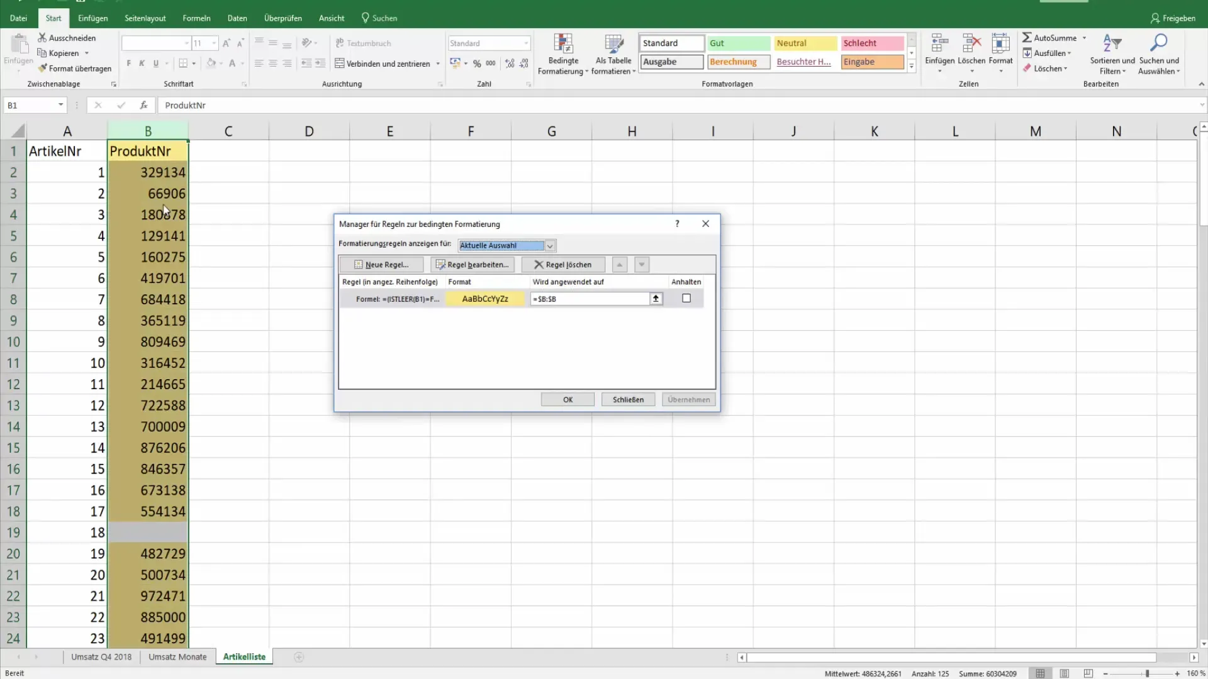Click the Ausschneiden scissors icon
This screenshot has width=1208, height=679.
click(x=42, y=38)
